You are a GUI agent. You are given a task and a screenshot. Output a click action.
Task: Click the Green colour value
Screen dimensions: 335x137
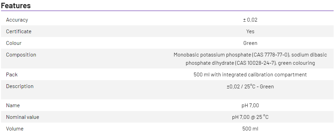(x=250, y=43)
